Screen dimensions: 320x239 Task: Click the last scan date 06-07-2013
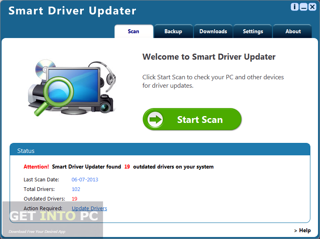pos(85,179)
